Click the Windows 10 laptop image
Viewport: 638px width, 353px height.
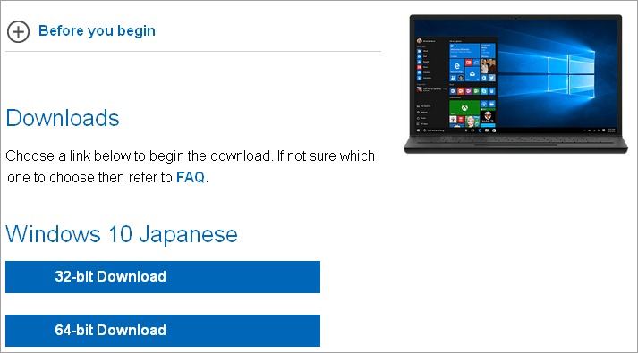tap(515, 84)
